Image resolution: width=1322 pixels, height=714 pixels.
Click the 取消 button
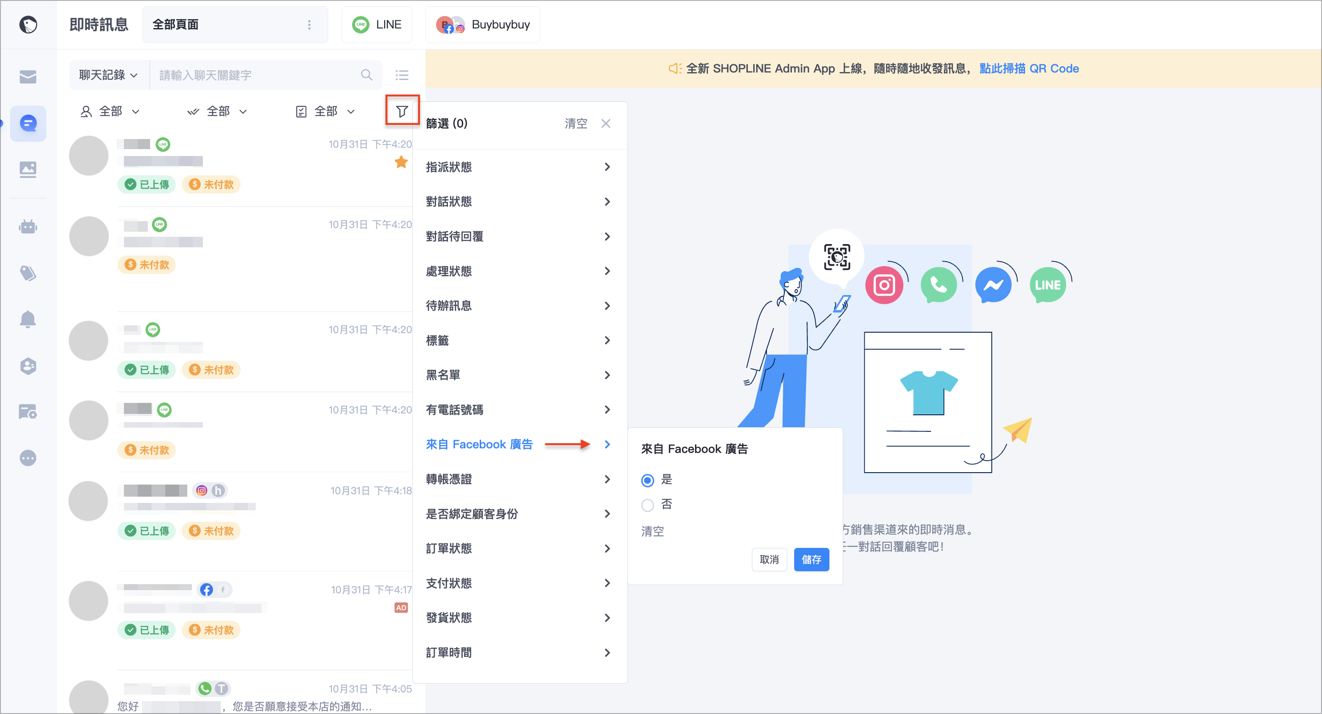tap(769, 559)
